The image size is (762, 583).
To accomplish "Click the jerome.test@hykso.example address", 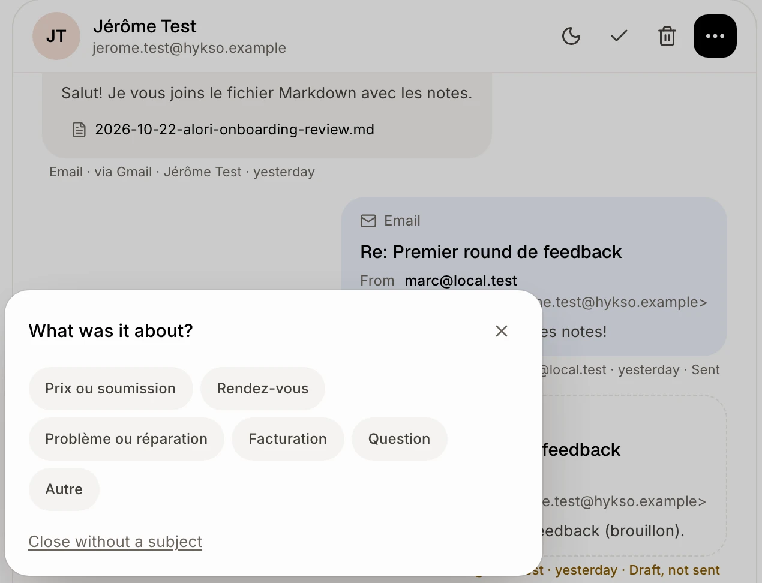I will coord(189,48).
